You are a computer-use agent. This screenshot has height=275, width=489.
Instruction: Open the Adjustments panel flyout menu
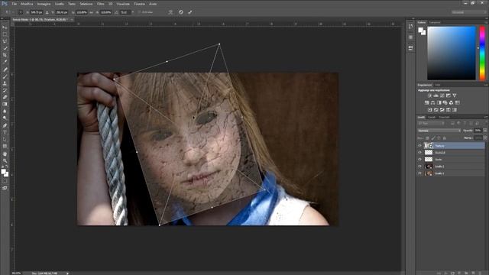486,85
